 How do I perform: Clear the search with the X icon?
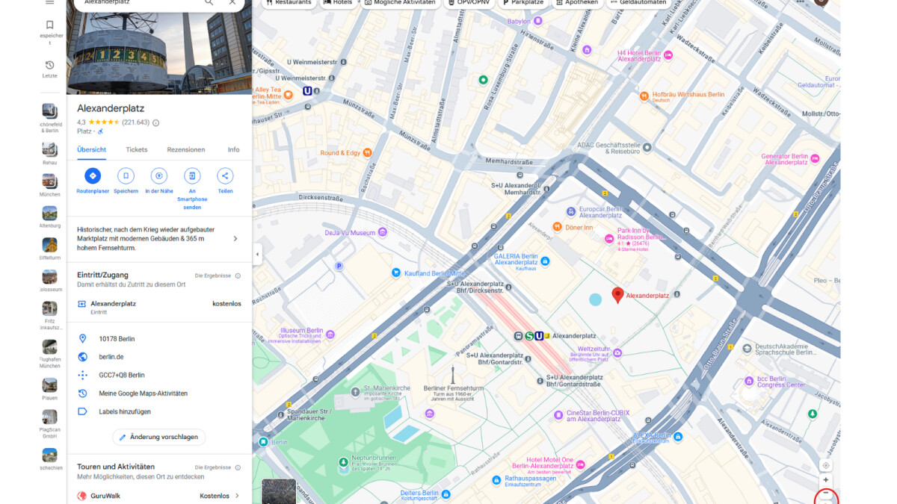click(x=232, y=4)
